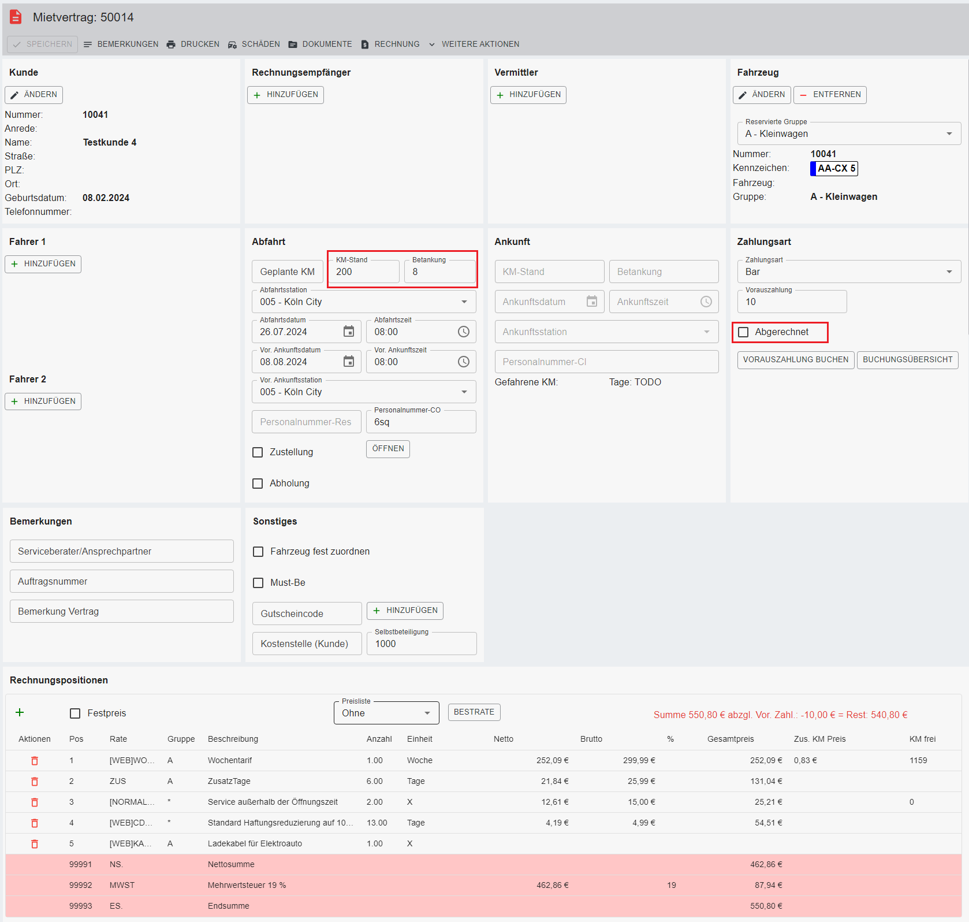969x922 pixels.
Task: Delete position 1 Wochentarif with trash icon
Action: [35, 761]
